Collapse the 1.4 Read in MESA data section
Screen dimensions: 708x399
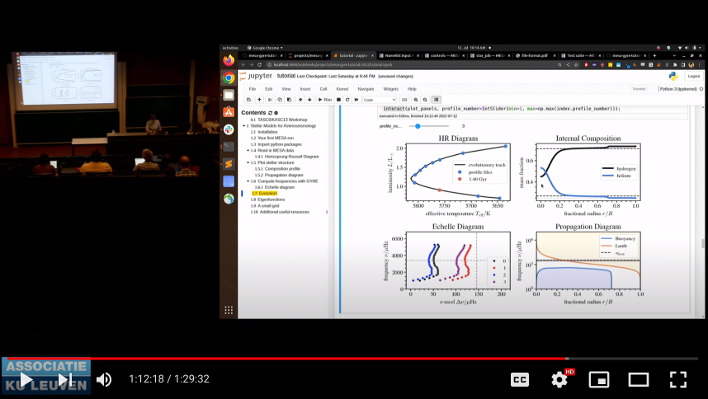(248, 151)
